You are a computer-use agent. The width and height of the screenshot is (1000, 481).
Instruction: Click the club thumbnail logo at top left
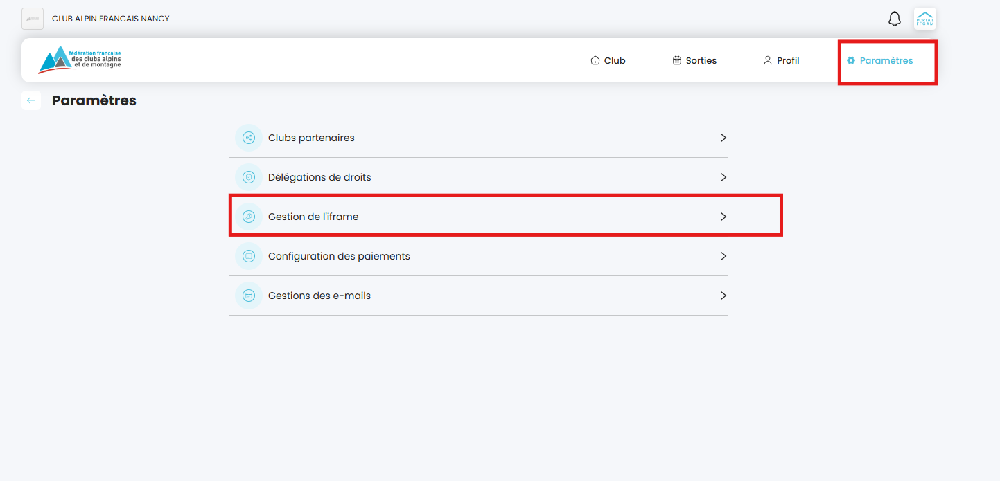(33, 19)
